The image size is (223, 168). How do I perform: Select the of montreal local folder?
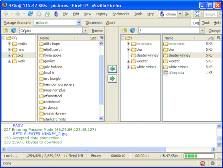click(x=53, y=96)
